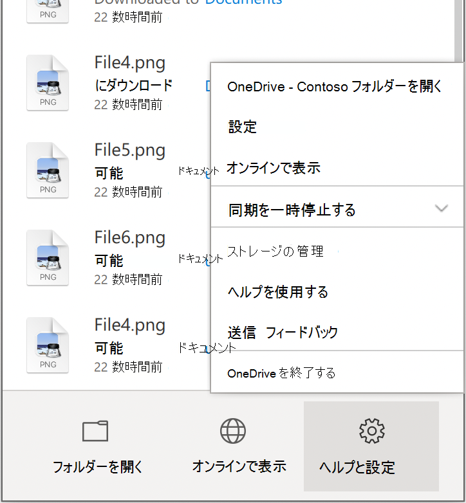Expand the 同期を一時停止する chevron arrow
This screenshot has height=503, width=466.
(x=442, y=208)
